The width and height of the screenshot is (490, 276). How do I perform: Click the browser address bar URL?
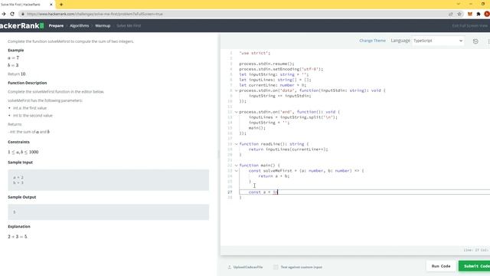pyautogui.click(x=95, y=14)
